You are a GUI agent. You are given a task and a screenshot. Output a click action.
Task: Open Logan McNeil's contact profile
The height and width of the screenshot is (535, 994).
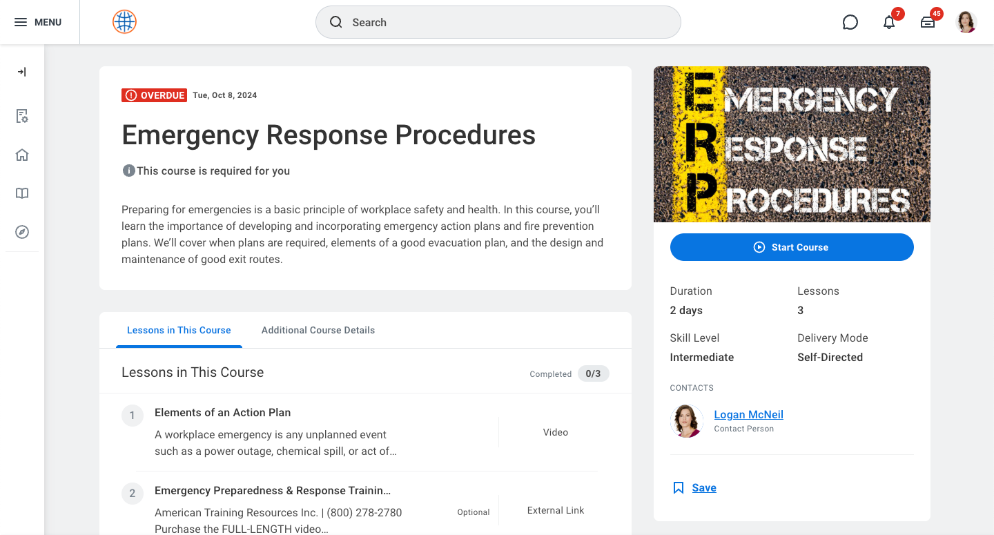748,414
